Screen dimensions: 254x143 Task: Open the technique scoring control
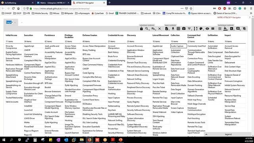pos(232,29)
